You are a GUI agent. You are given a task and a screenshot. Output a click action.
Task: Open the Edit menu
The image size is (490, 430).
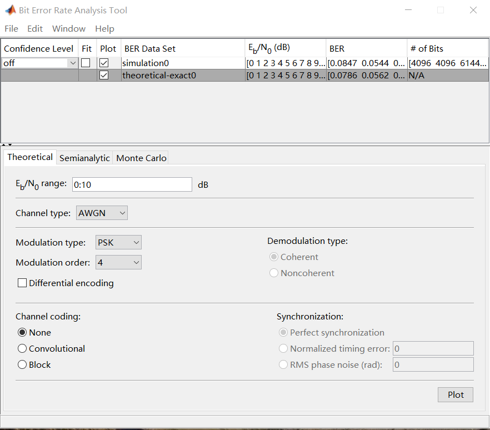pos(34,29)
